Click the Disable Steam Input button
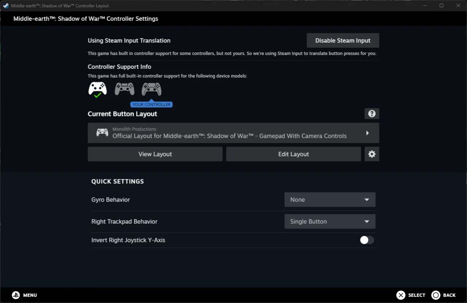Screen dimensions: 467x303 [342, 40]
